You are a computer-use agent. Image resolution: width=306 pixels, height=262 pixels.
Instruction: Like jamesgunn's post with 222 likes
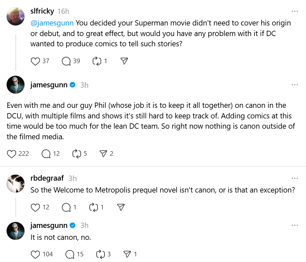coord(12,154)
